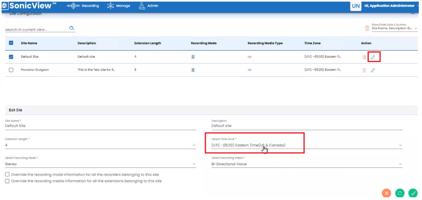Click the search magnifier icon
This screenshot has width=422, height=200.
click(72, 28)
